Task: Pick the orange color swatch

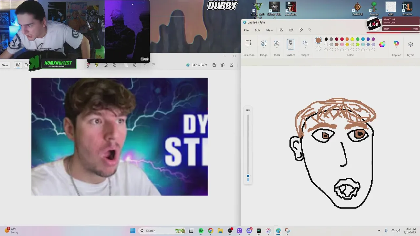Action: click(x=347, y=39)
